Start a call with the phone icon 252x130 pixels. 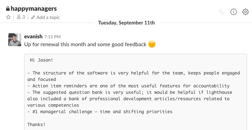pyautogui.click(x=222, y=12)
